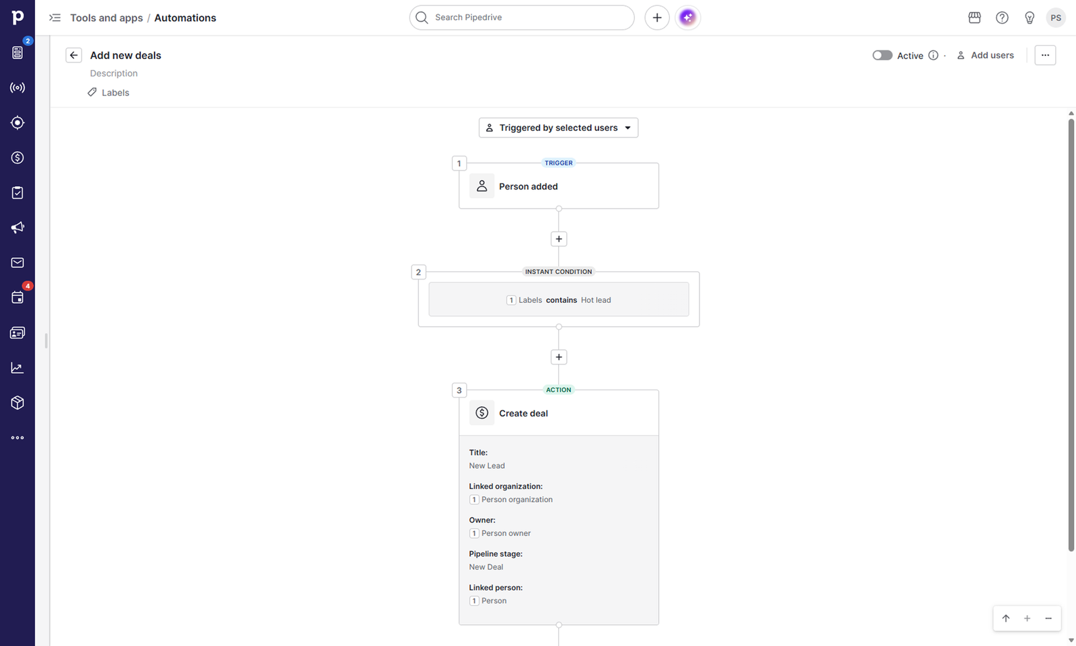Click the Add users button
The height and width of the screenshot is (646, 1076).
(x=985, y=55)
